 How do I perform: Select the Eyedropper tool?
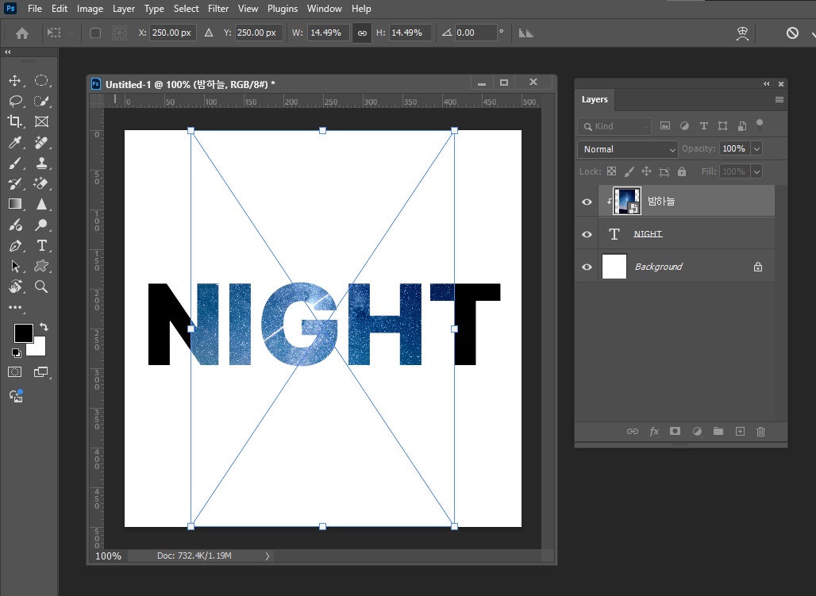coord(15,142)
